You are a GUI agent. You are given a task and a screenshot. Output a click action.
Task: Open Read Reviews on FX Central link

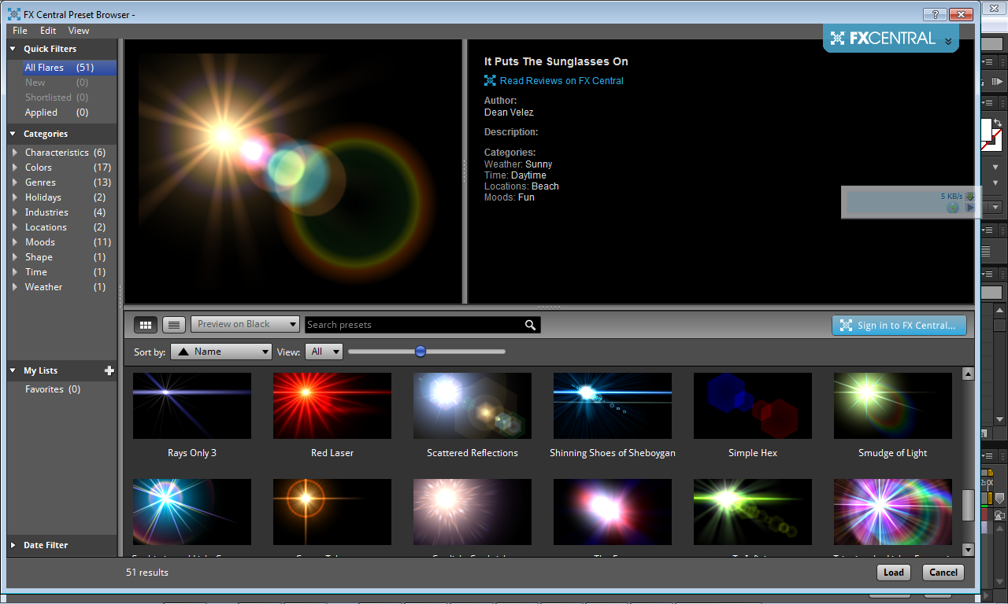(561, 80)
